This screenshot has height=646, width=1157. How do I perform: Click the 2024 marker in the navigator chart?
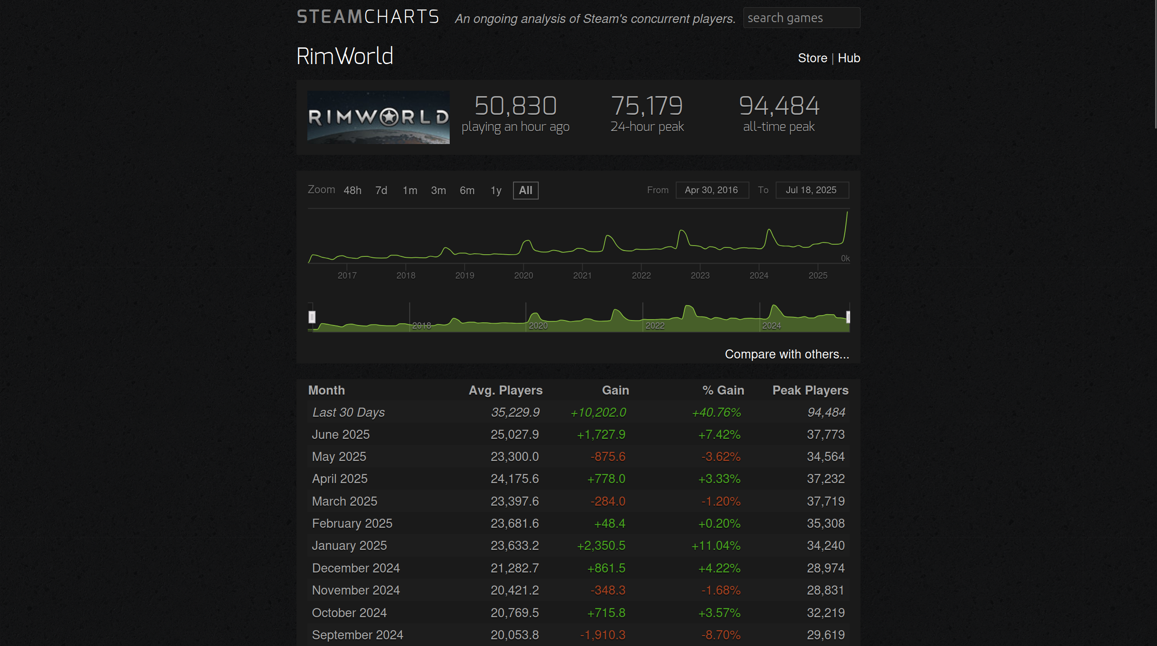click(771, 326)
